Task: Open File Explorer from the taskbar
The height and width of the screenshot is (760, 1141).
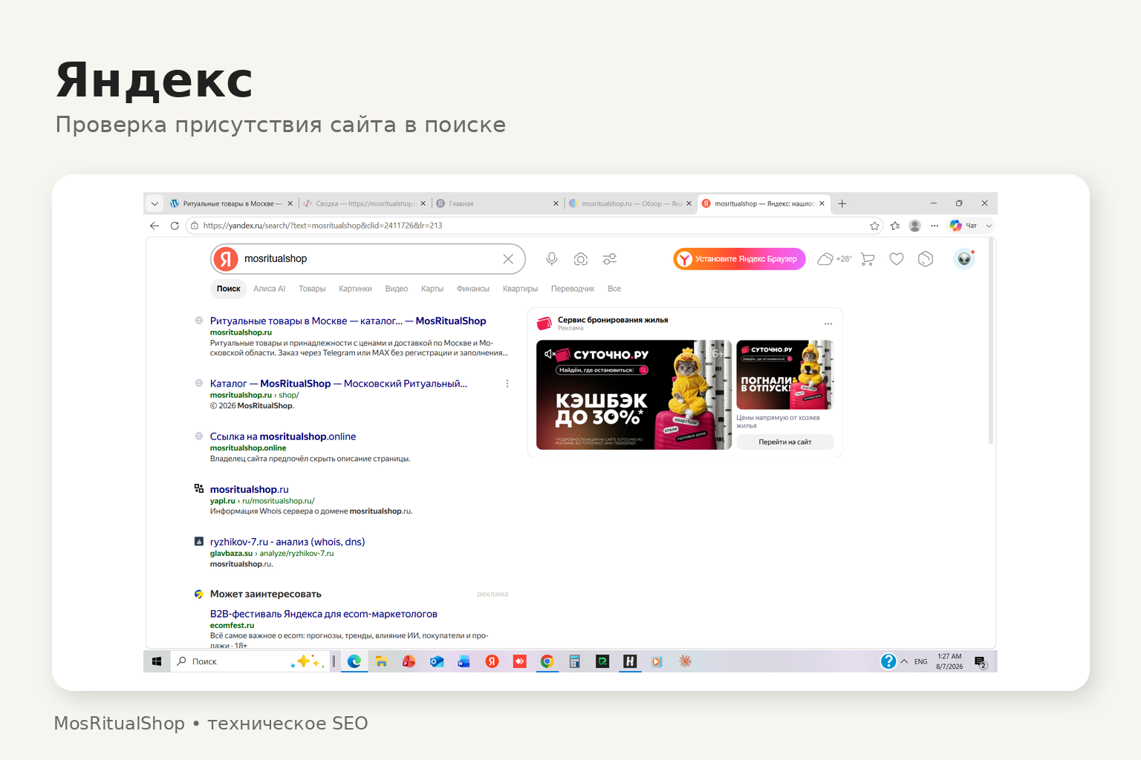Action: click(381, 661)
